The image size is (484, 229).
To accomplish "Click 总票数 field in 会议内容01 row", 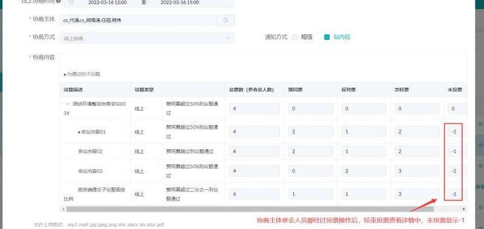I will [x=255, y=132].
